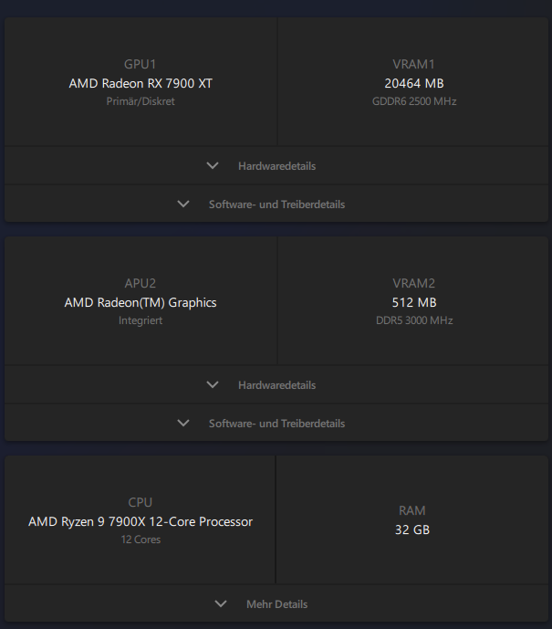The width and height of the screenshot is (552, 629).
Task: Click the chevron beside APU2 Software- und Treiberdetails
Action: (183, 424)
